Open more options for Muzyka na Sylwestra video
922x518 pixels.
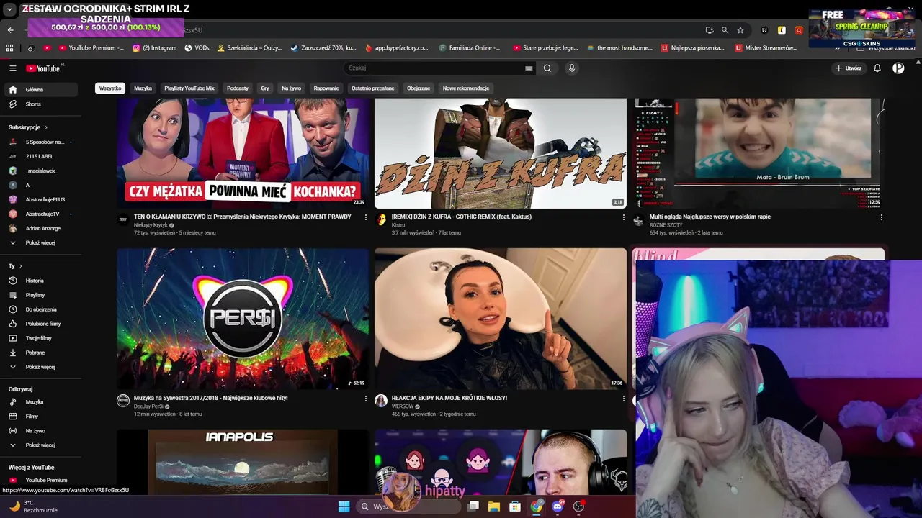click(365, 399)
